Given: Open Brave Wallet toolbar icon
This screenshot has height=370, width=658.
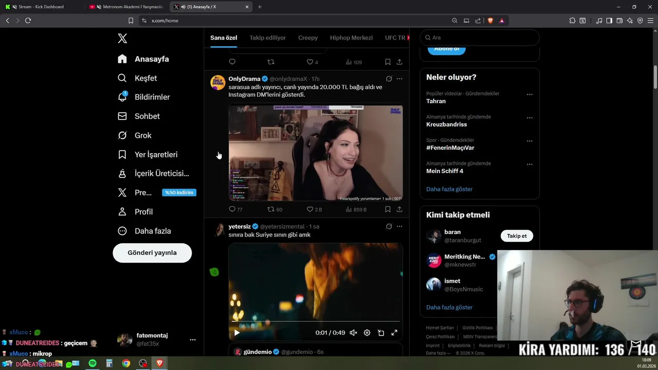Looking at the screenshot, I should pyautogui.click(x=619, y=21).
